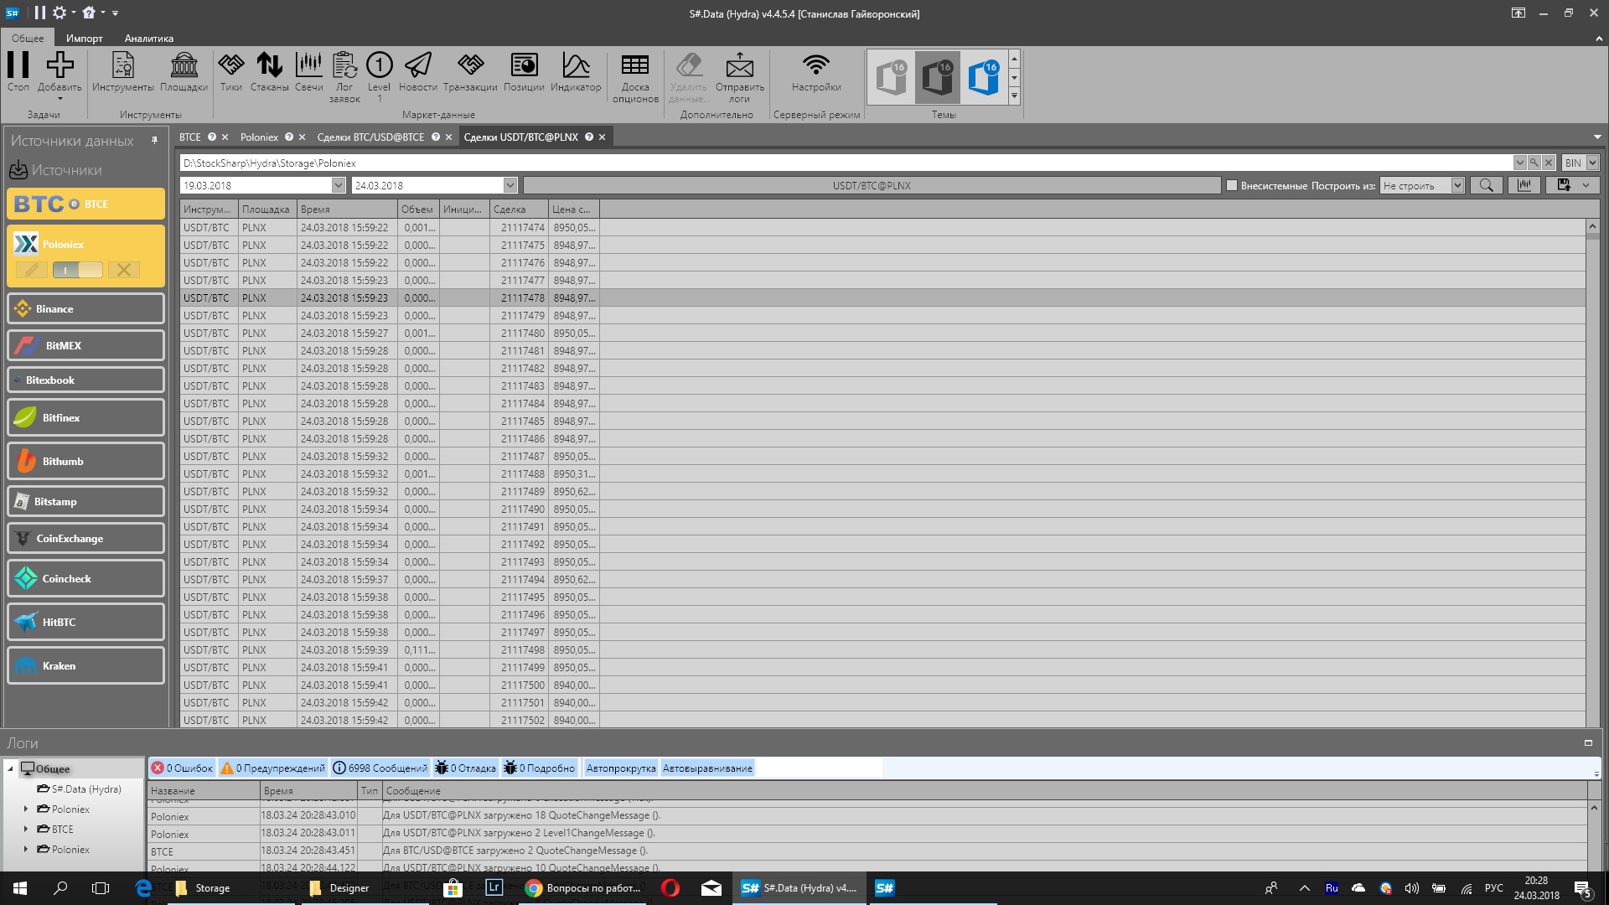
Task: Open Свечи candles data
Action: tap(308, 72)
